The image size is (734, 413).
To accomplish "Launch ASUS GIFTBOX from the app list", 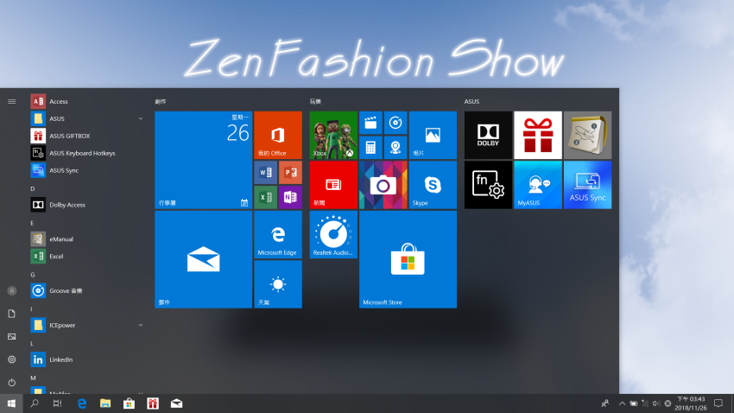I will [x=86, y=136].
